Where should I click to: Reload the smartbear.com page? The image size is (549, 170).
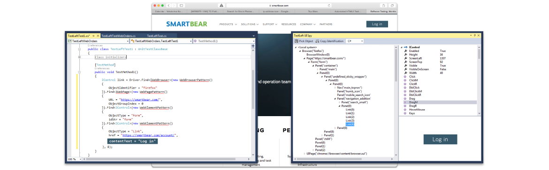pyautogui.click(x=329, y=6)
